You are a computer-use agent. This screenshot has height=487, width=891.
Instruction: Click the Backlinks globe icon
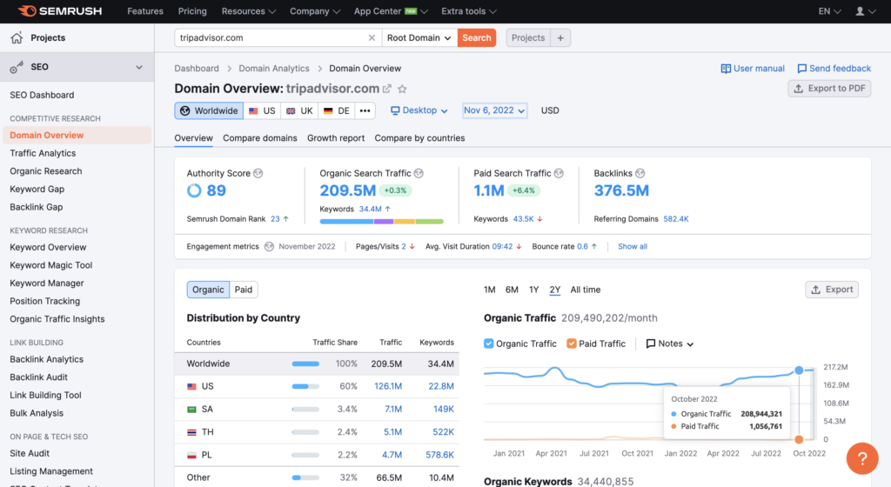640,173
